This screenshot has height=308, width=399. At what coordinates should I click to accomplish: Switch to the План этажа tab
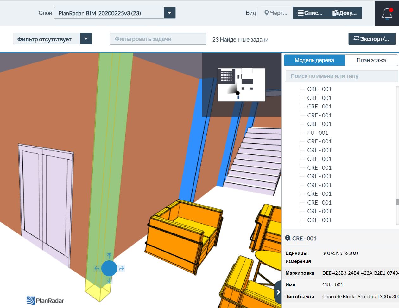371,60
